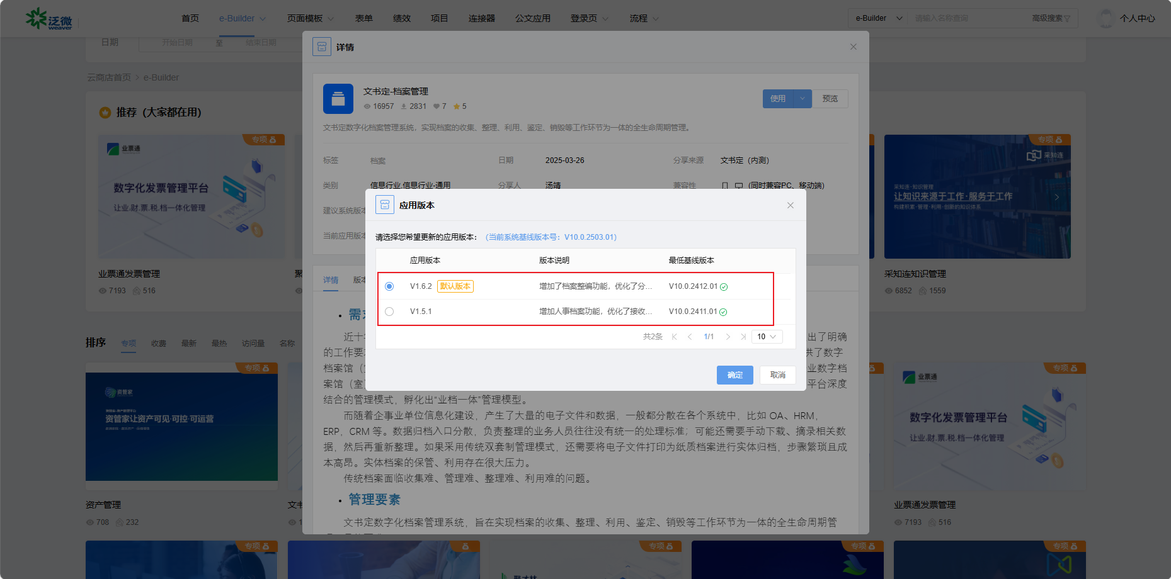Select the V1.6.2 version radio button
The width and height of the screenshot is (1171, 579).
click(x=389, y=286)
